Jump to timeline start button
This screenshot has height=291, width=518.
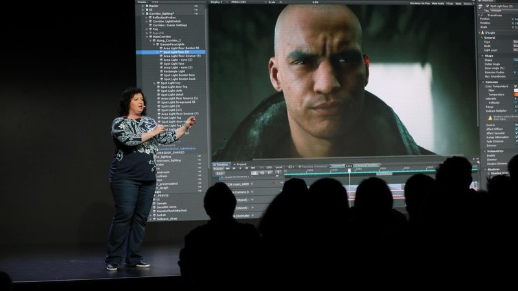tap(228, 168)
